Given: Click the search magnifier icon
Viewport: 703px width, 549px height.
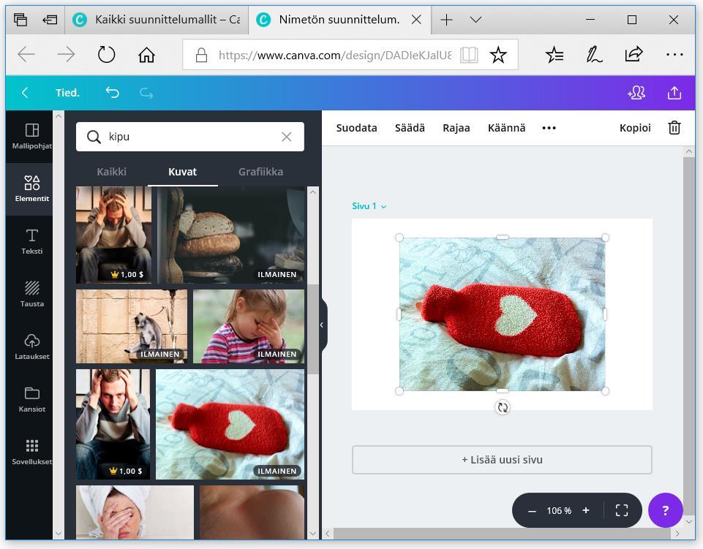Looking at the screenshot, I should [93, 137].
